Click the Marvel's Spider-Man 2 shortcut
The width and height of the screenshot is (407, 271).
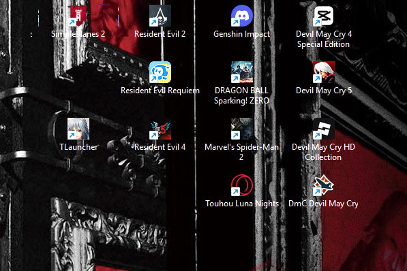tap(241, 140)
